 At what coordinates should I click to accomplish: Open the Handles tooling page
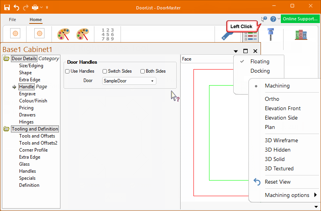pos(27,171)
